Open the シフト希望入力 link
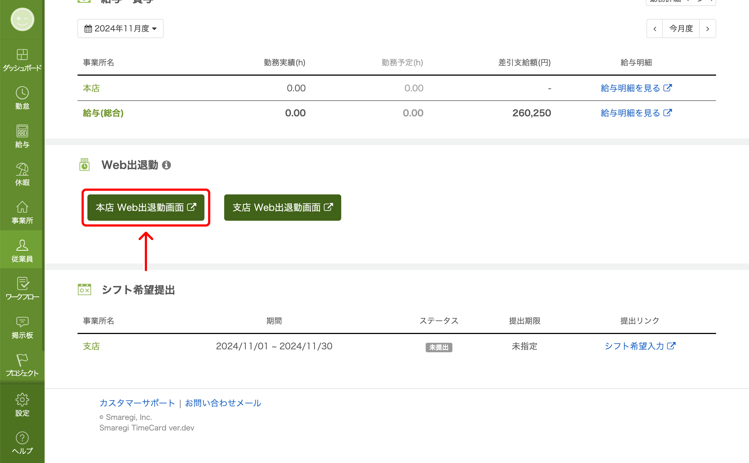This screenshot has width=749, height=463. [640, 346]
